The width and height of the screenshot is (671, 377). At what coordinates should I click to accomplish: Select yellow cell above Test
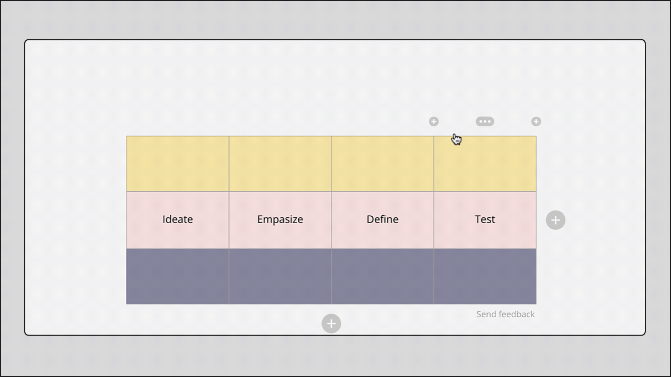(485, 164)
